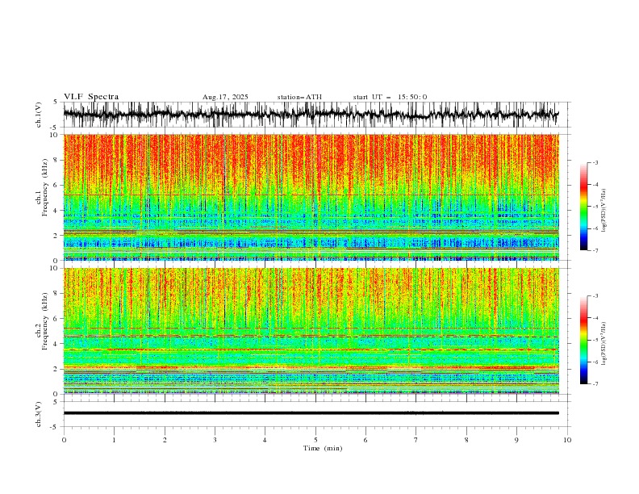Click the "ch.3(V)" axis label

(x=39, y=414)
